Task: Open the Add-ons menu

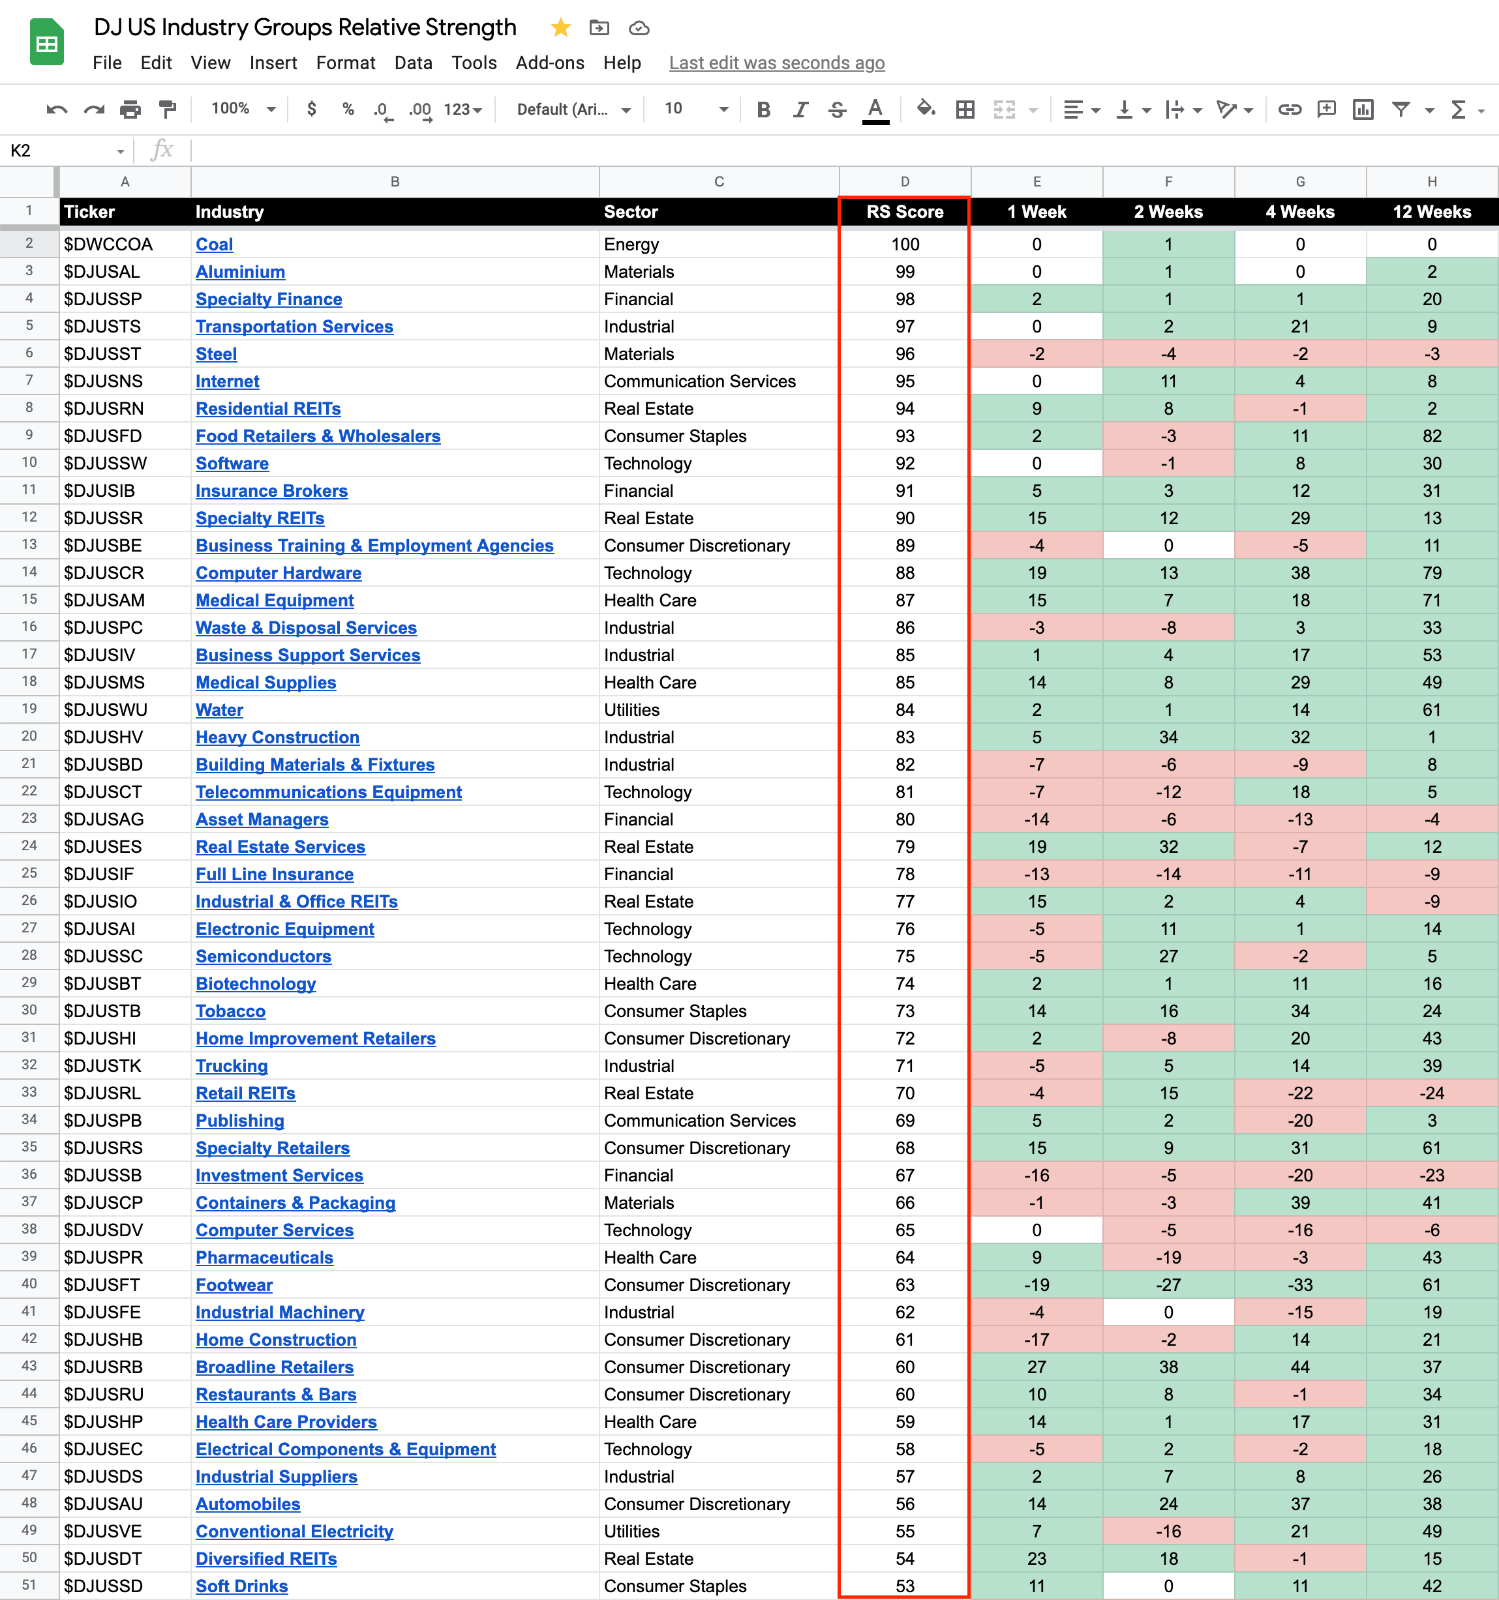Action: click(550, 63)
